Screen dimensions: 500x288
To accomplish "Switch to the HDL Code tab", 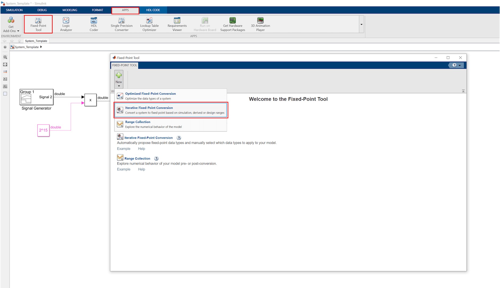I will click(153, 10).
